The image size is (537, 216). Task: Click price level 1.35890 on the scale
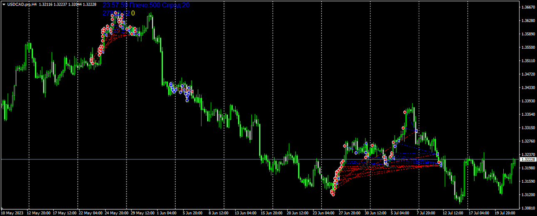tap(528, 34)
